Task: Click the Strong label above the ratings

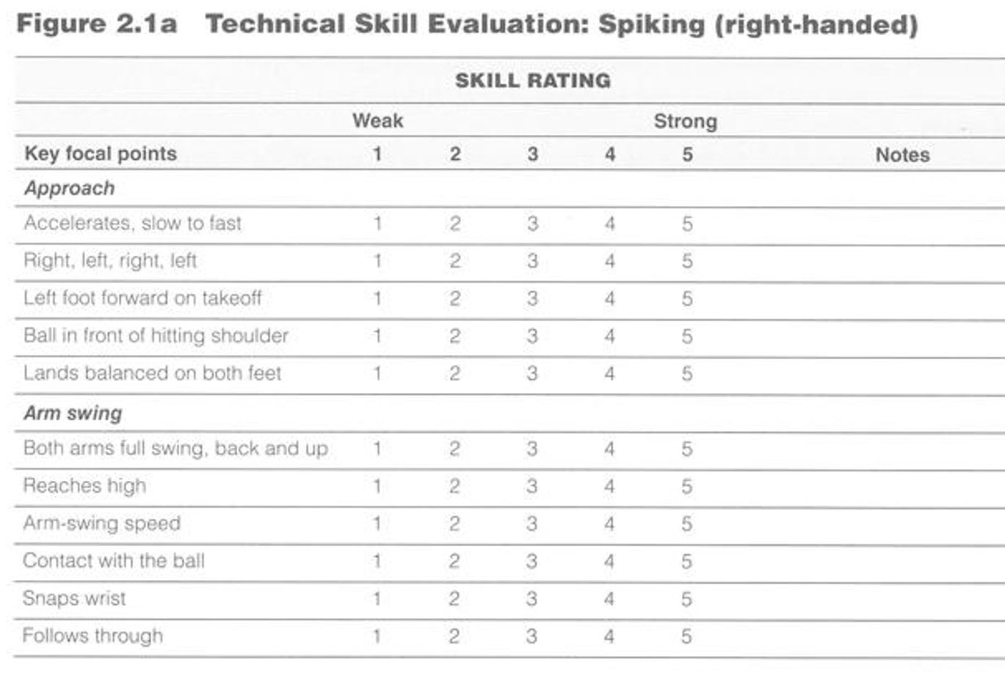Action: 685,121
